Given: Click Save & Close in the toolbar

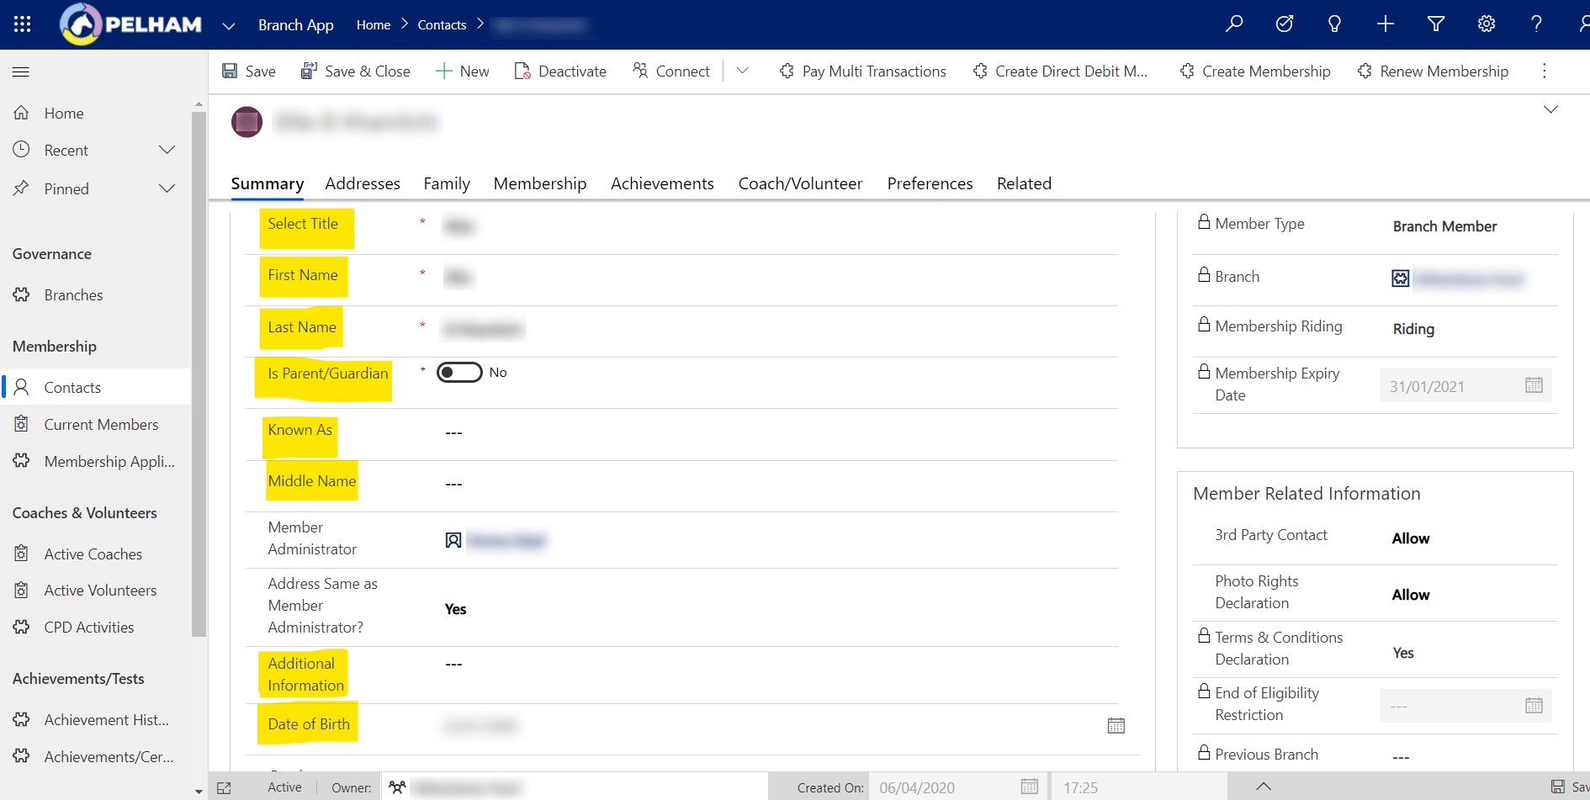Looking at the screenshot, I should pos(356,71).
